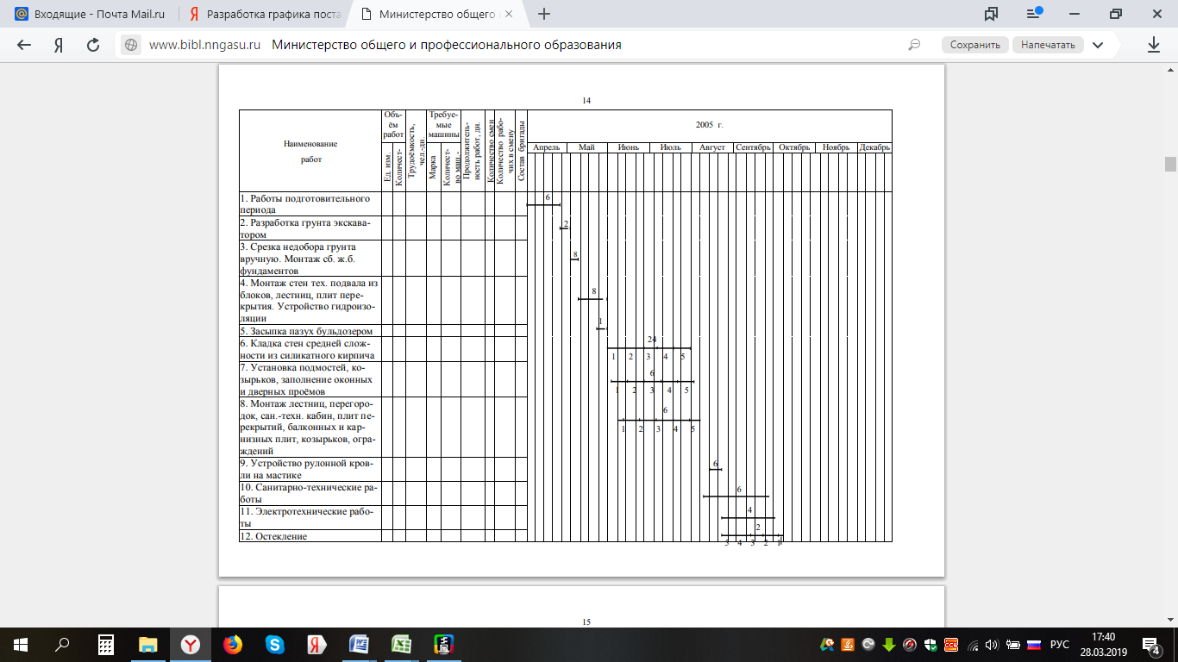Viewport: 1178px width, 662px height.
Task: Open the notification center with 4 badge
Action: pyautogui.click(x=1153, y=644)
